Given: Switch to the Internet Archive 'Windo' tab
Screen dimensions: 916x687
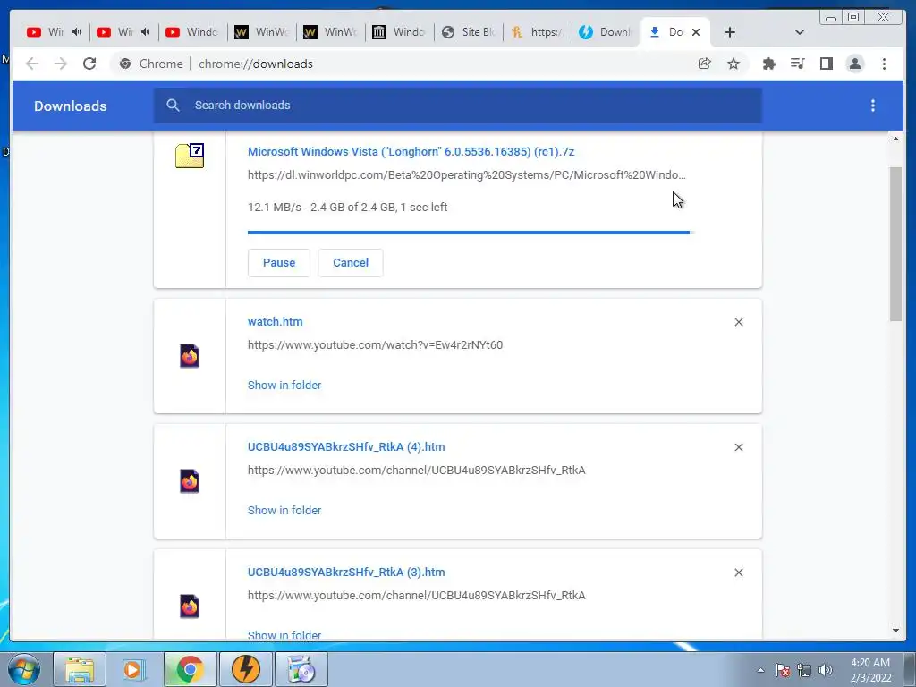Looking at the screenshot, I should (x=398, y=32).
